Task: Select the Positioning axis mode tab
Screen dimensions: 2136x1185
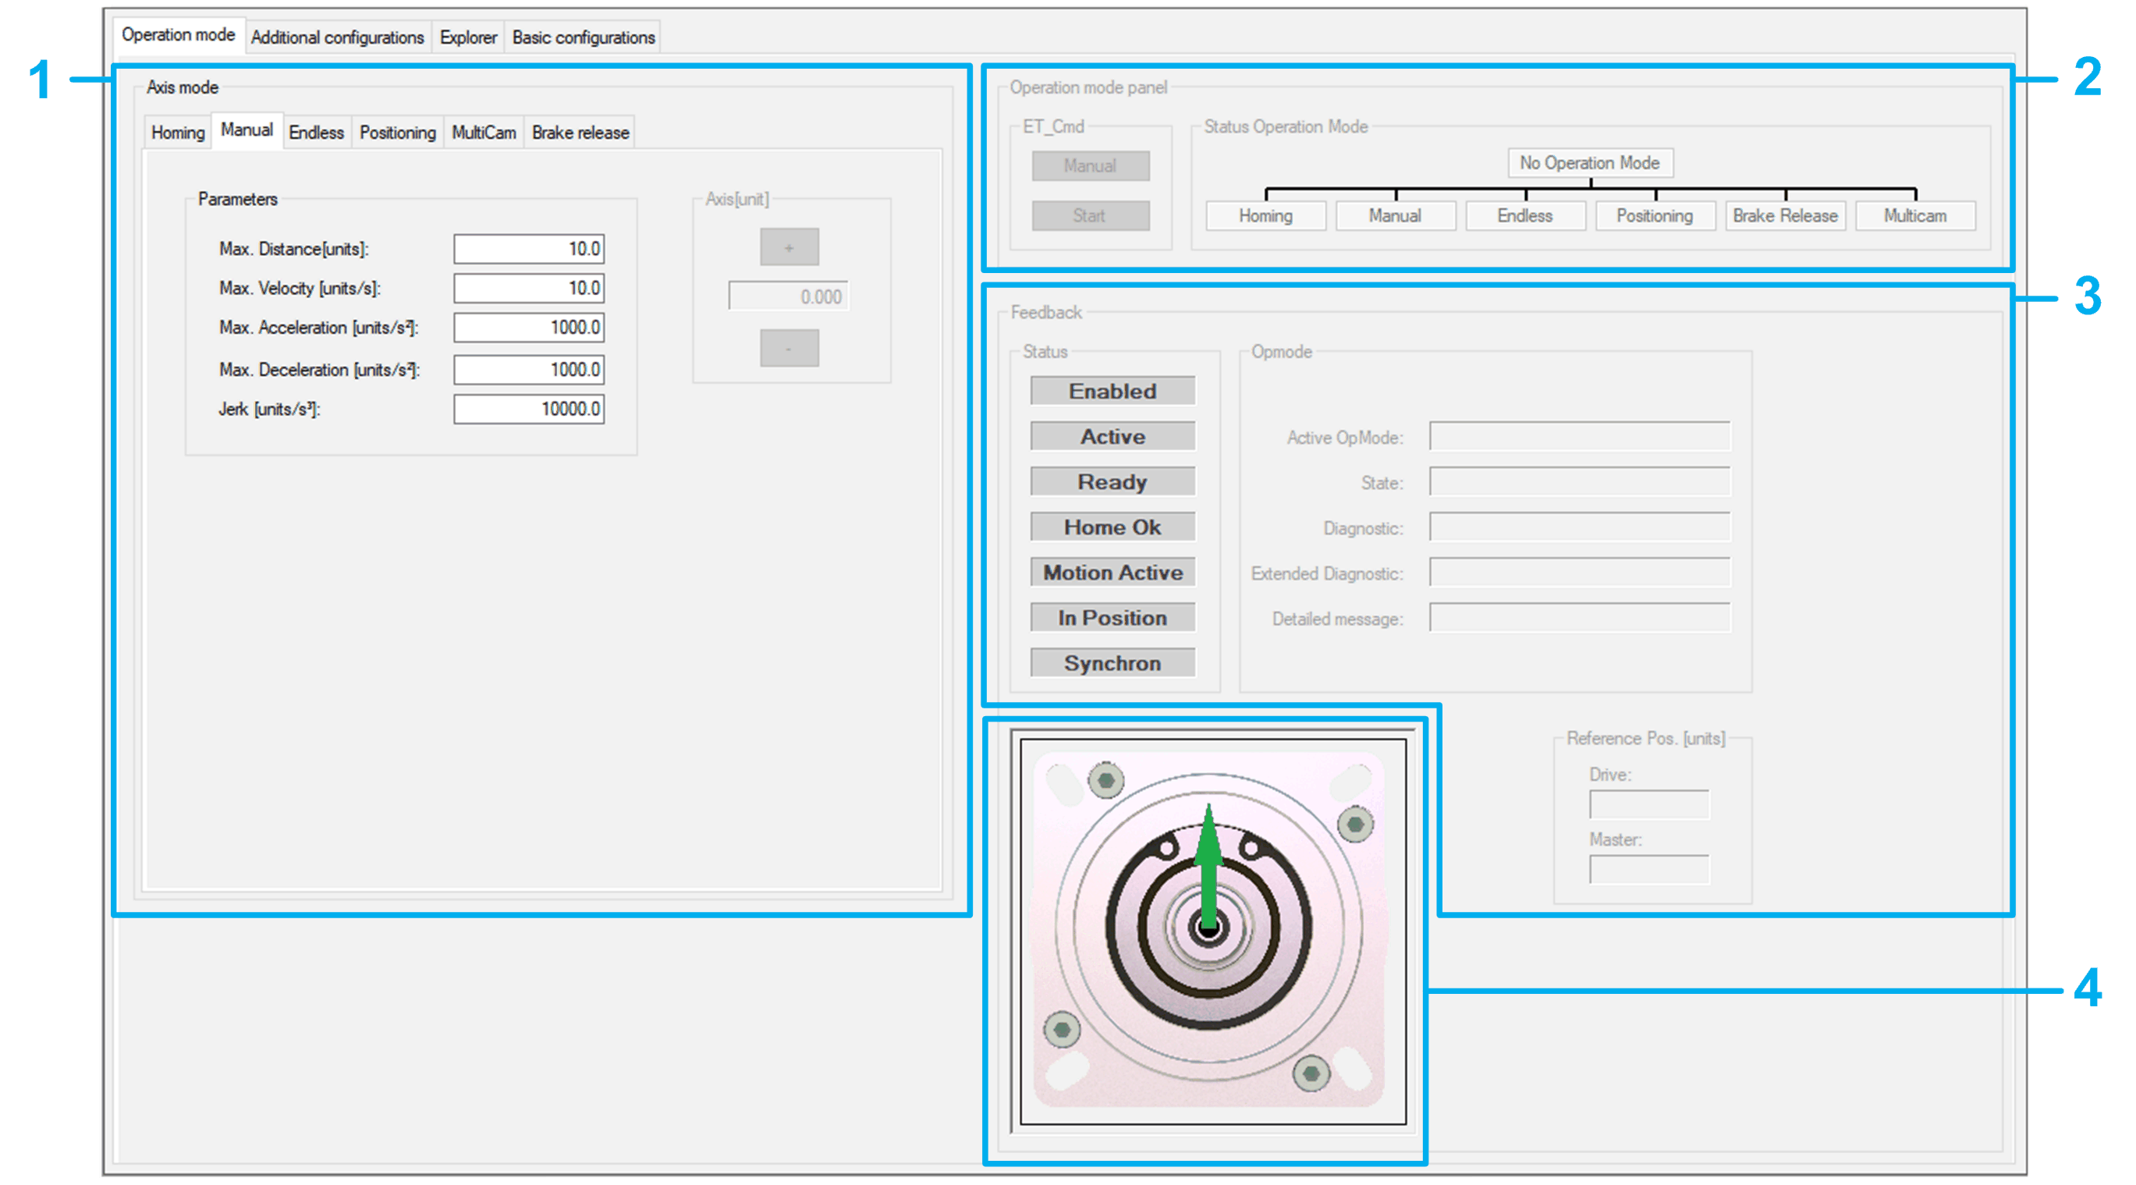Action: 397,133
